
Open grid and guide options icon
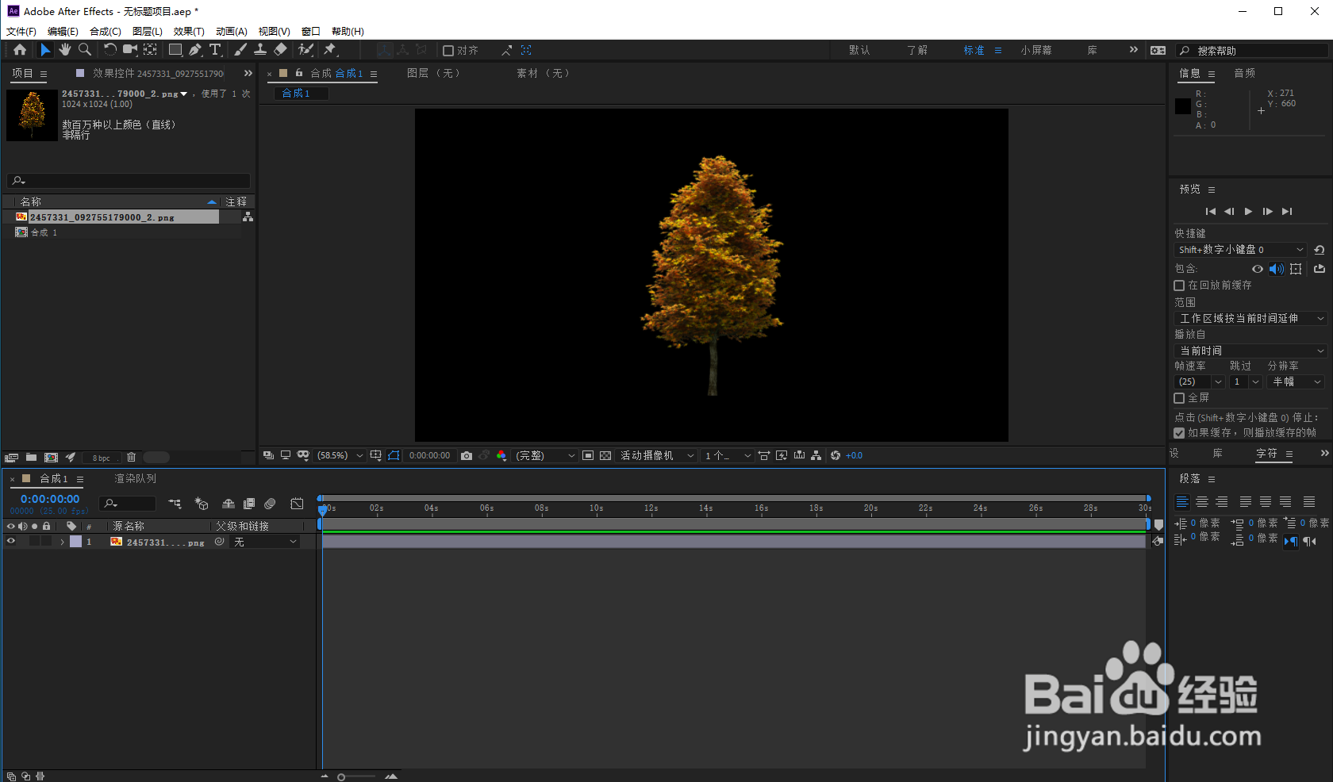376,456
